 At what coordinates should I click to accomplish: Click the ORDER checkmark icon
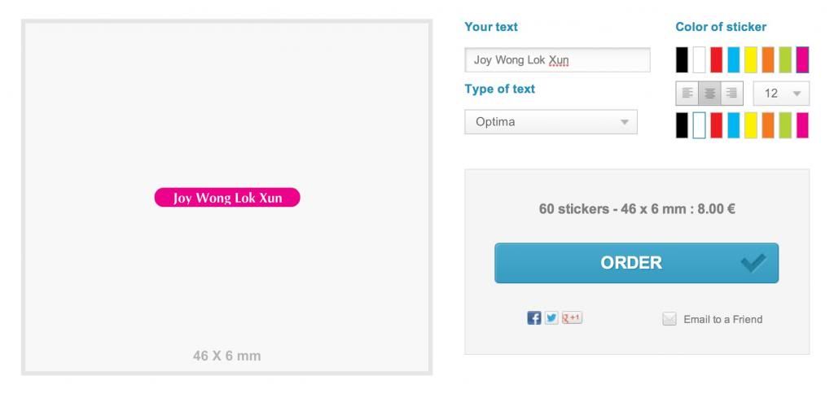tap(753, 263)
